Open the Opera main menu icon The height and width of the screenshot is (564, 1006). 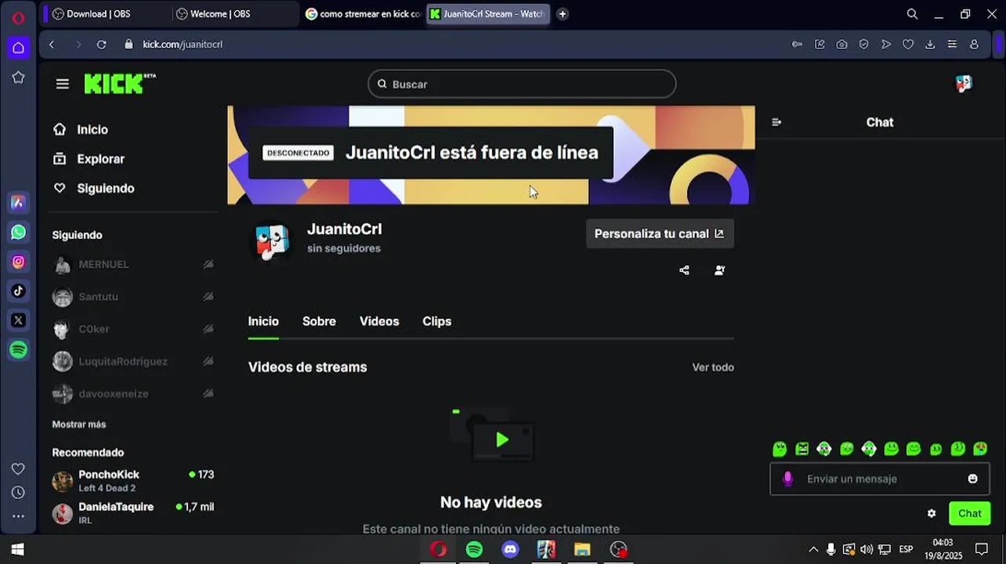(x=18, y=17)
